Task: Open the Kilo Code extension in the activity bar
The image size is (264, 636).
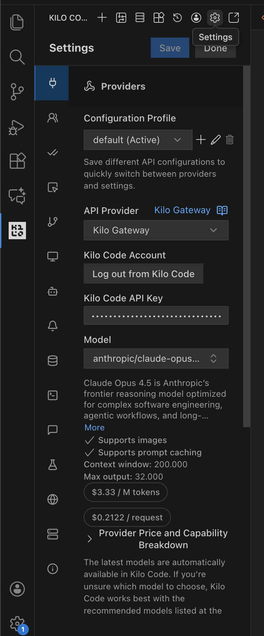Action: click(17, 231)
